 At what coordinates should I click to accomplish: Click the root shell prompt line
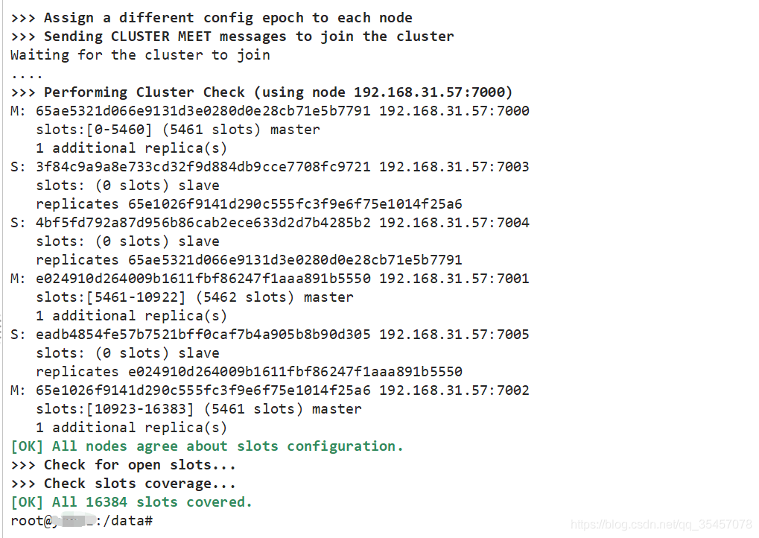coord(82,521)
